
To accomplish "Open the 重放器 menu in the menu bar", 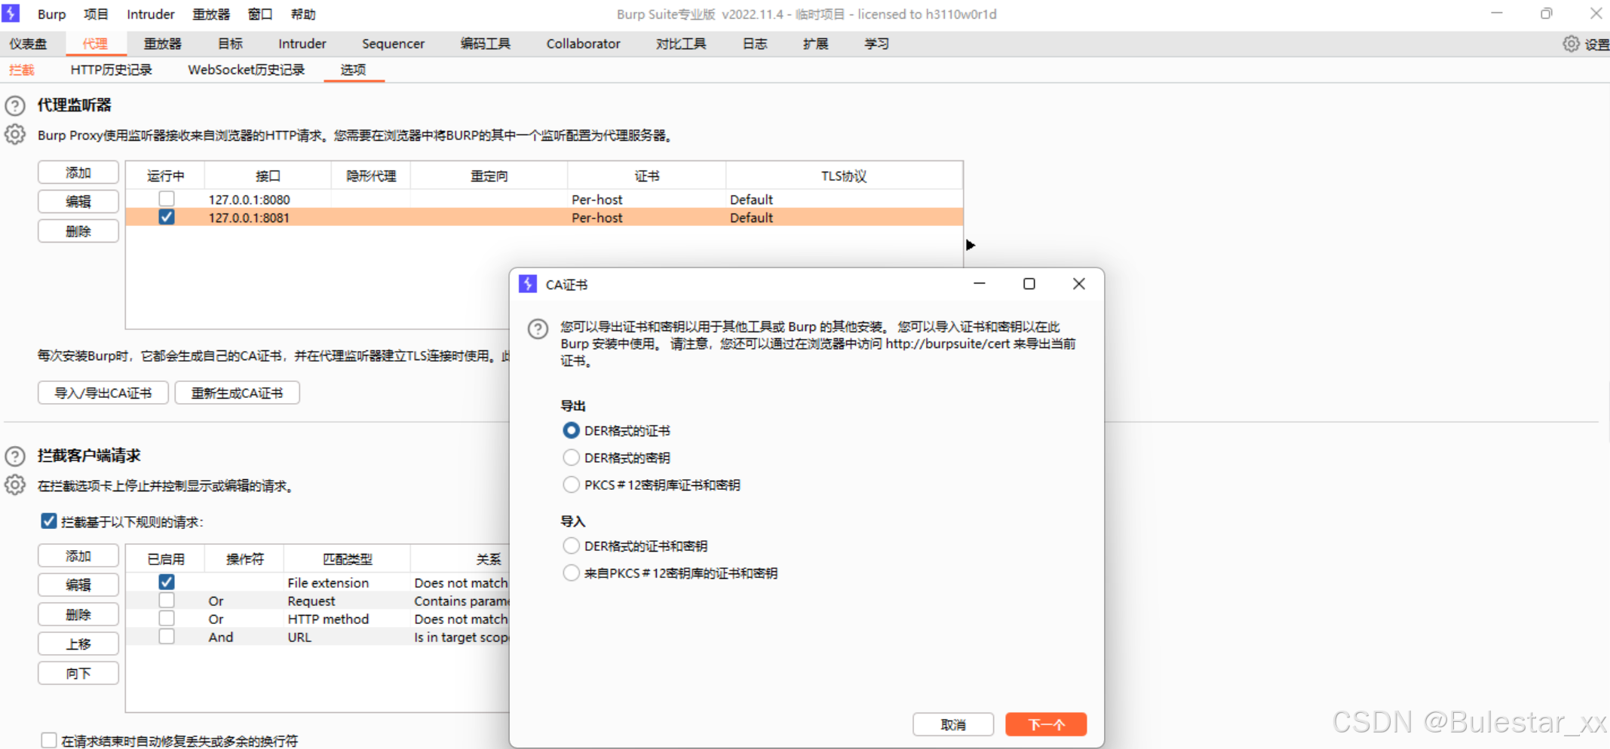I will tap(211, 14).
